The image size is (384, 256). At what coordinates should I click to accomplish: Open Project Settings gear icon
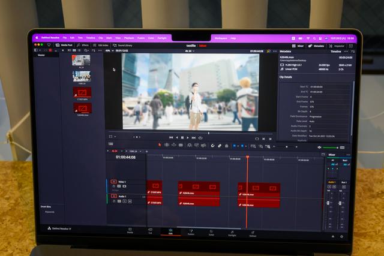tap(341, 236)
